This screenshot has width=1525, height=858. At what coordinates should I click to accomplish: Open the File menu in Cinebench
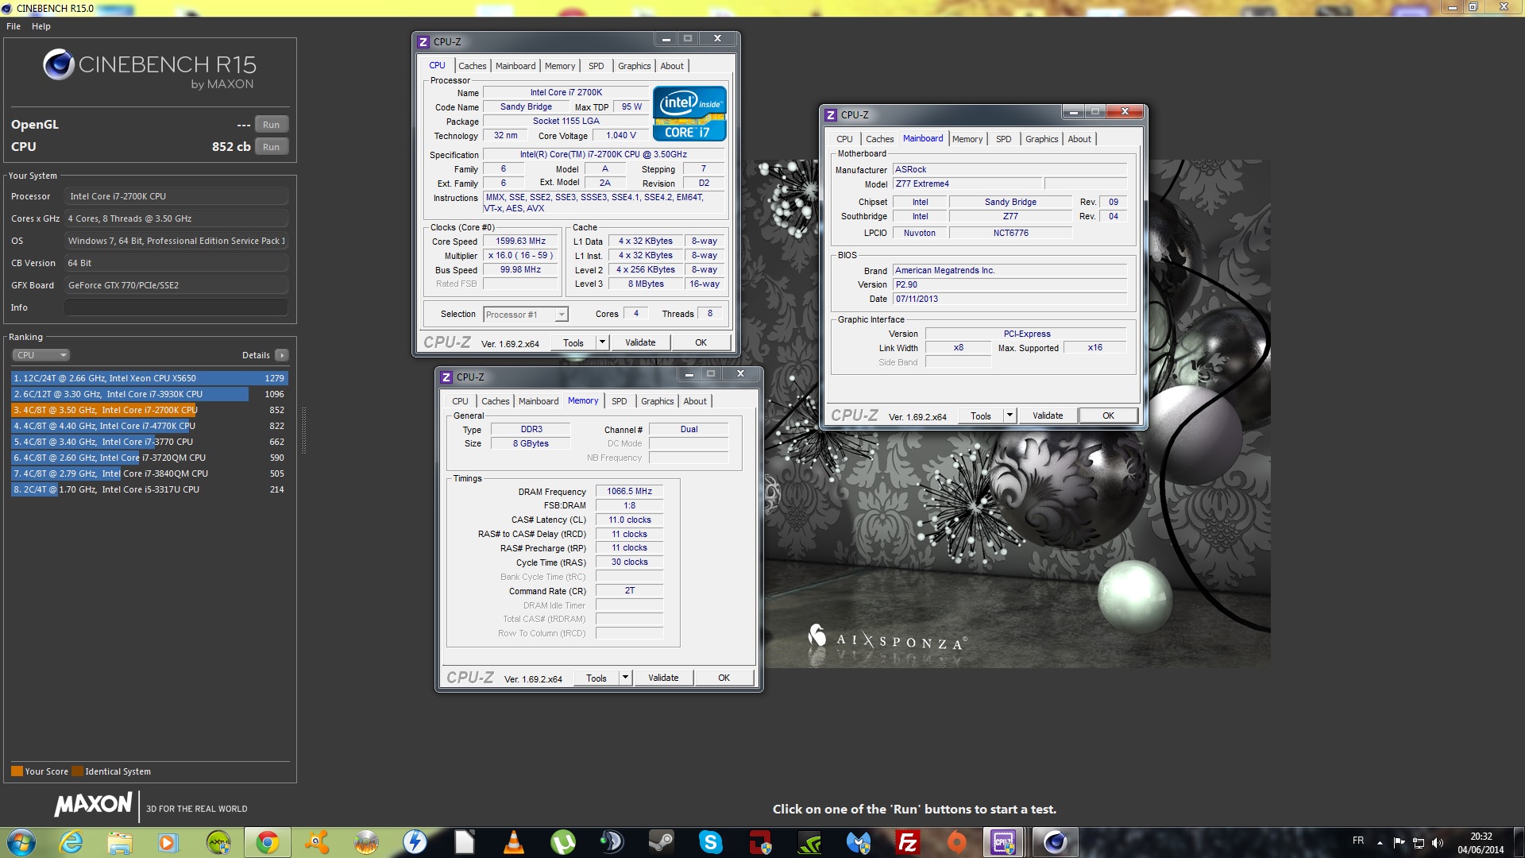(14, 26)
